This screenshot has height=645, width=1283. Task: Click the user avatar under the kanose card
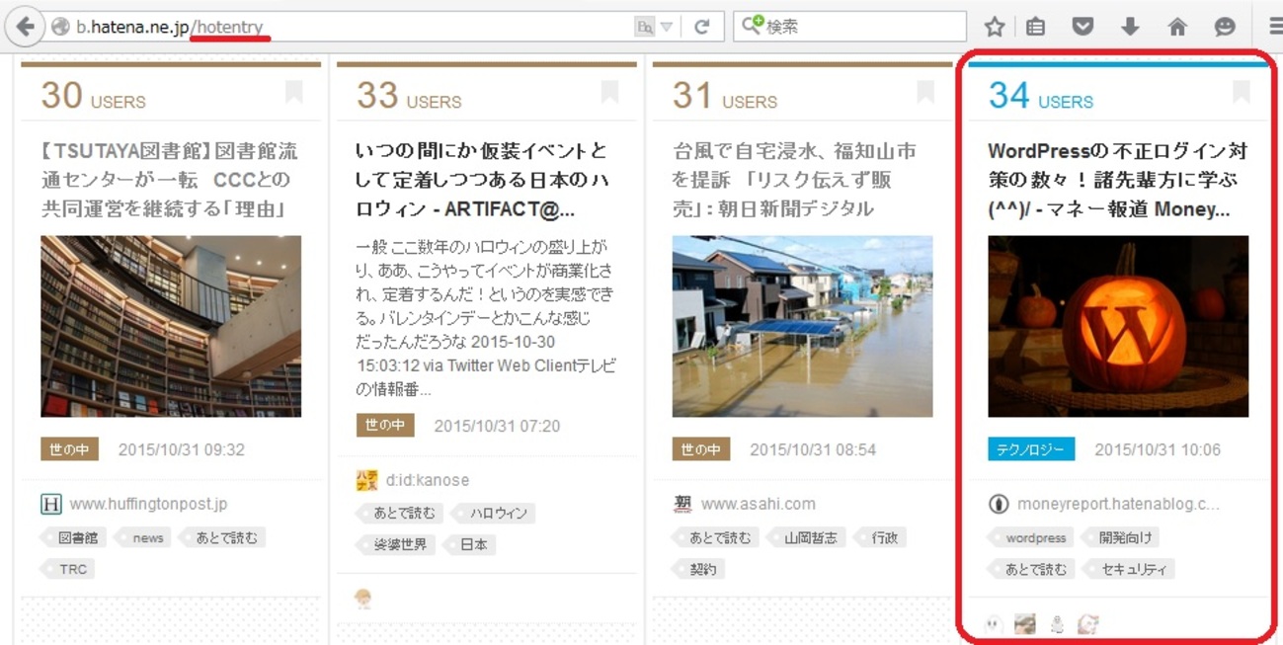click(x=363, y=600)
